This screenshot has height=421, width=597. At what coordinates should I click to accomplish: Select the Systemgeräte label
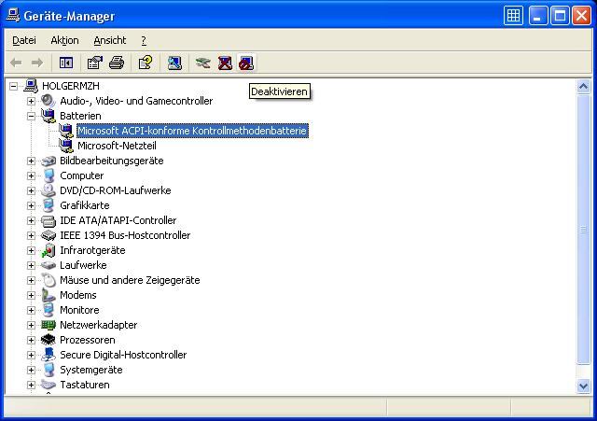tap(91, 370)
